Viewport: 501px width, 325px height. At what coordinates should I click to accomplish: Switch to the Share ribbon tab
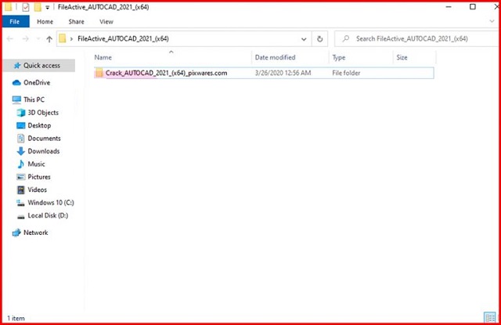[x=77, y=22]
